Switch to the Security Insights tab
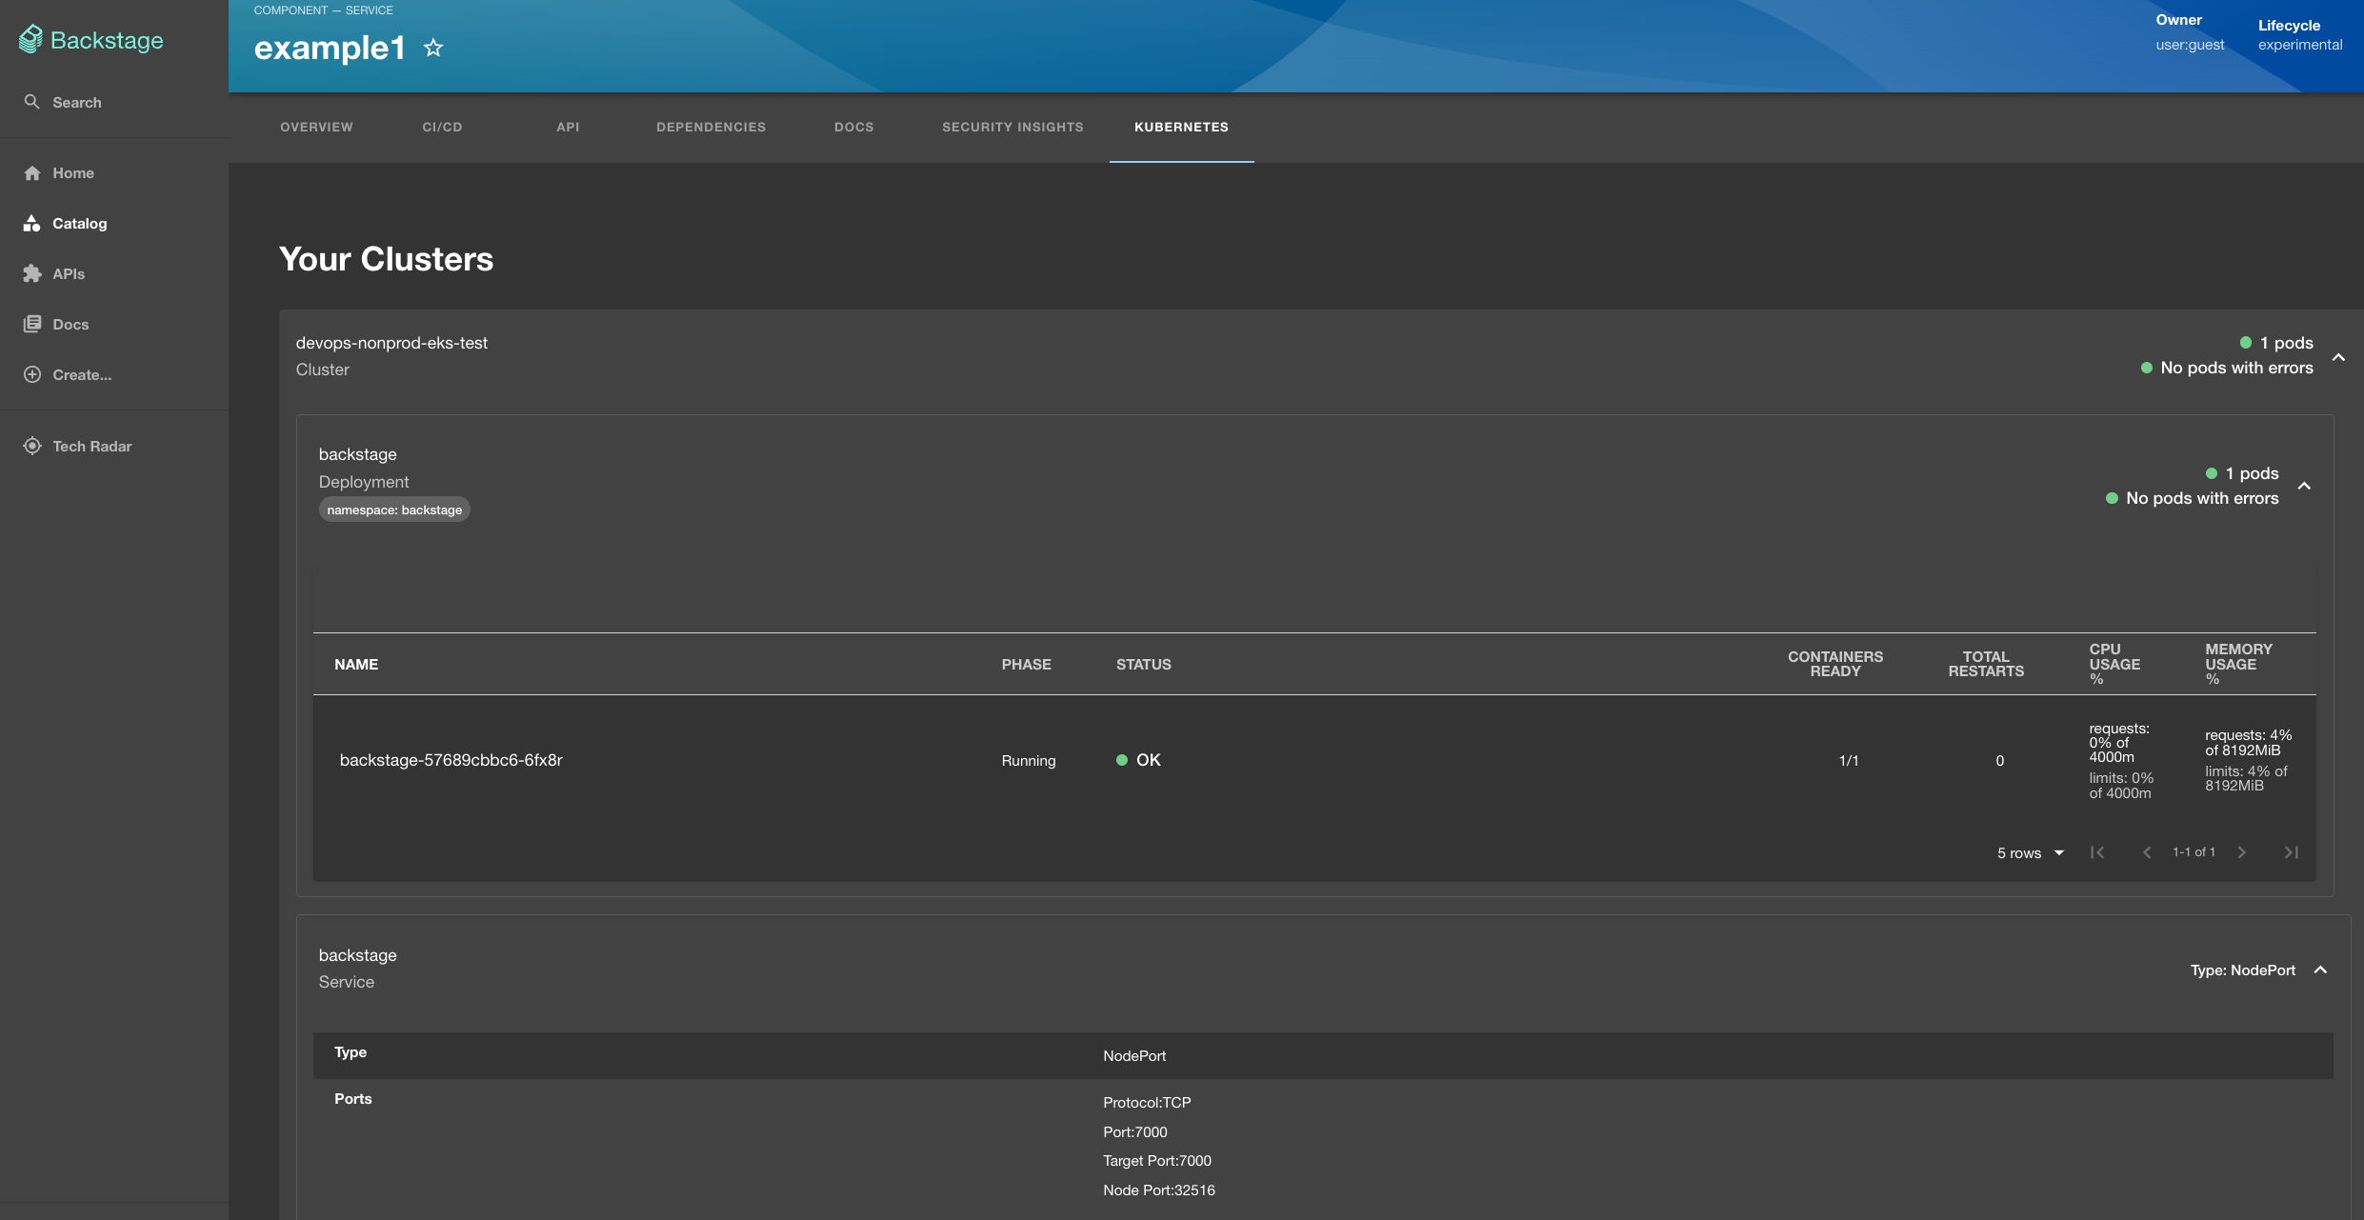Image resolution: width=2364 pixels, height=1220 pixels. [1012, 127]
